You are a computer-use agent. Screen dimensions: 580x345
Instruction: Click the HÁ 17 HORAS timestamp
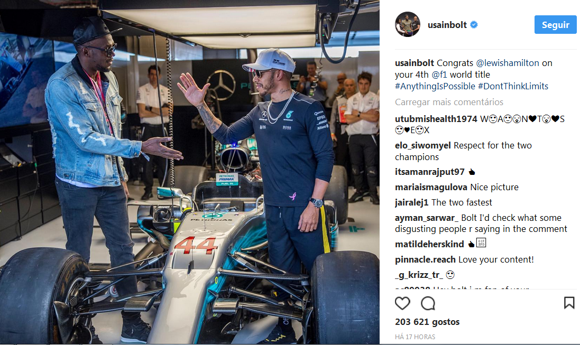click(x=415, y=337)
